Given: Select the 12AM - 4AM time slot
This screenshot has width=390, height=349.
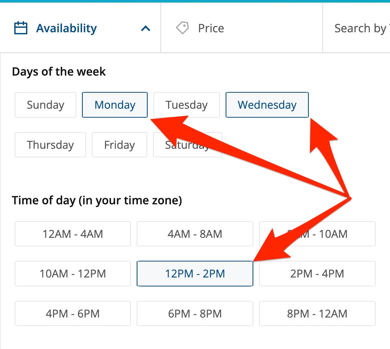Looking at the screenshot, I should [73, 234].
